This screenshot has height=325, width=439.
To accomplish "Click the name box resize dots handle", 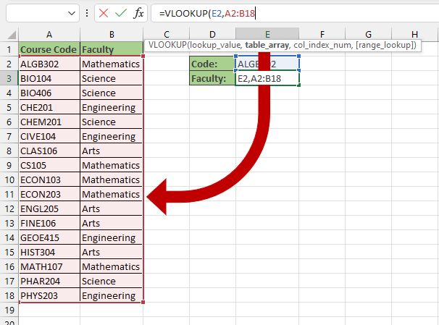I will (x=88, y=13).
